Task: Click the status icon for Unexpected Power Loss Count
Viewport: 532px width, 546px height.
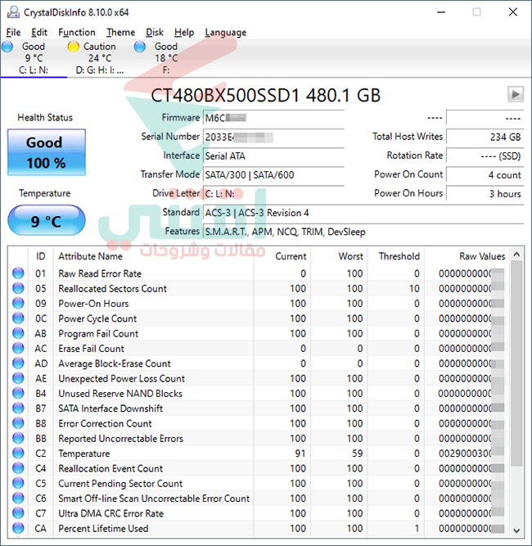Action: click(18, 378)
